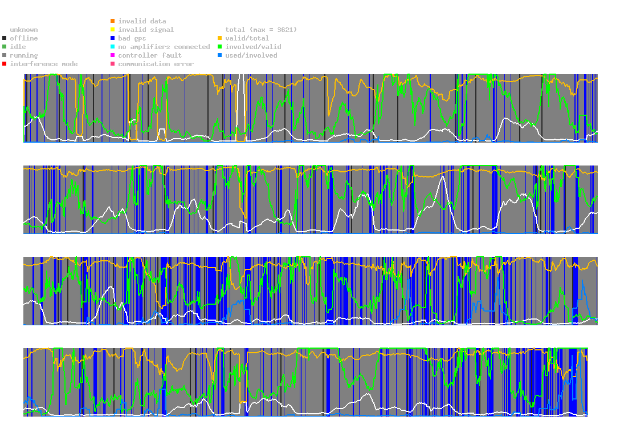Viewport: 624px width, 436px height.
Task: Click the green idle legend swatch
Action: (x=5, y=47)
